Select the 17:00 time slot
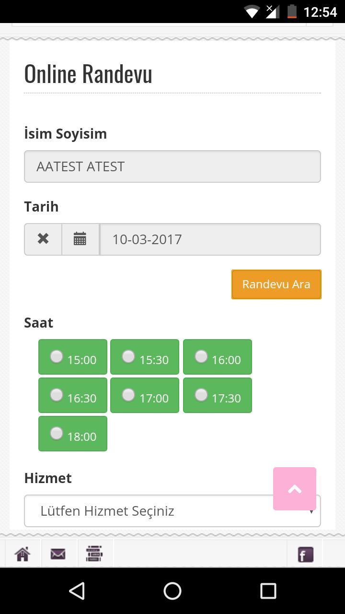The width and height of the screenshot is (345, 614). [128, 395]
